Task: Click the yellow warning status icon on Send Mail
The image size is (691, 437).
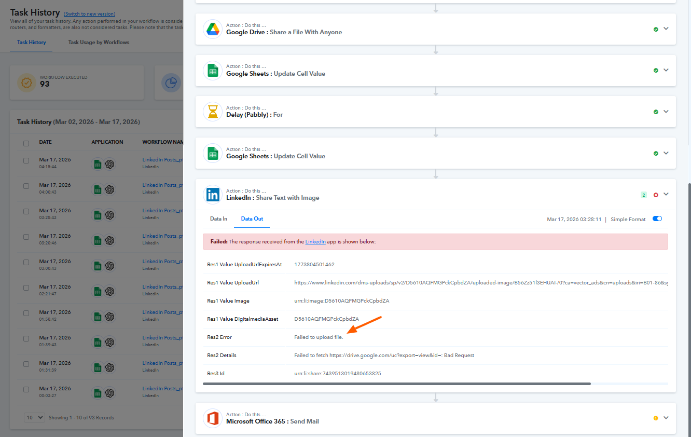Action: (656, 418)
